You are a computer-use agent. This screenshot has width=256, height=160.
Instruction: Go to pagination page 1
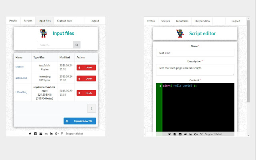[x=92, y=108]
